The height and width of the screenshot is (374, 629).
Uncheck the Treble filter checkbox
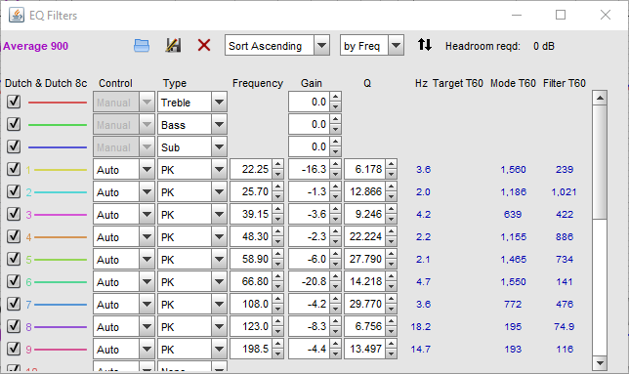[x=14, y=102]
